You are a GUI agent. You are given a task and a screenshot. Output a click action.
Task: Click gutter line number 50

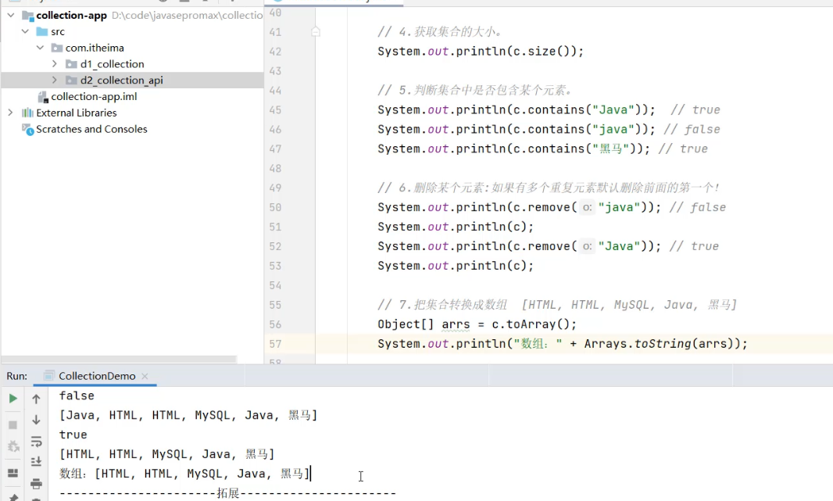tap(275, 207)
